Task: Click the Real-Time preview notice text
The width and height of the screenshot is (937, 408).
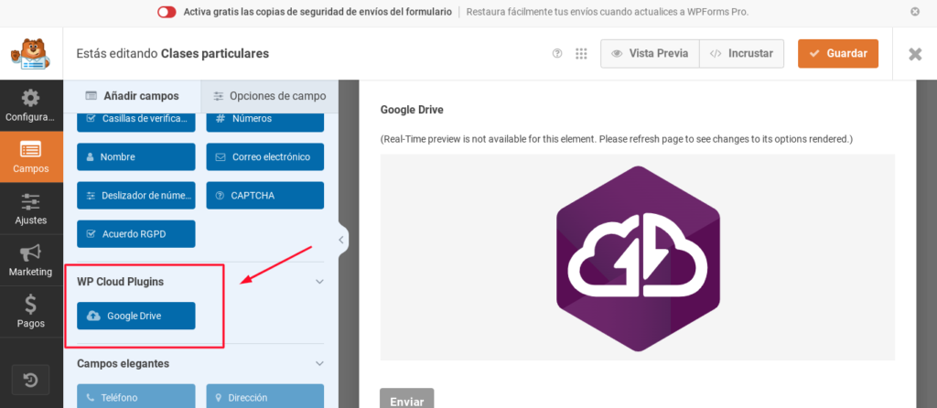Action: point(616,139)
